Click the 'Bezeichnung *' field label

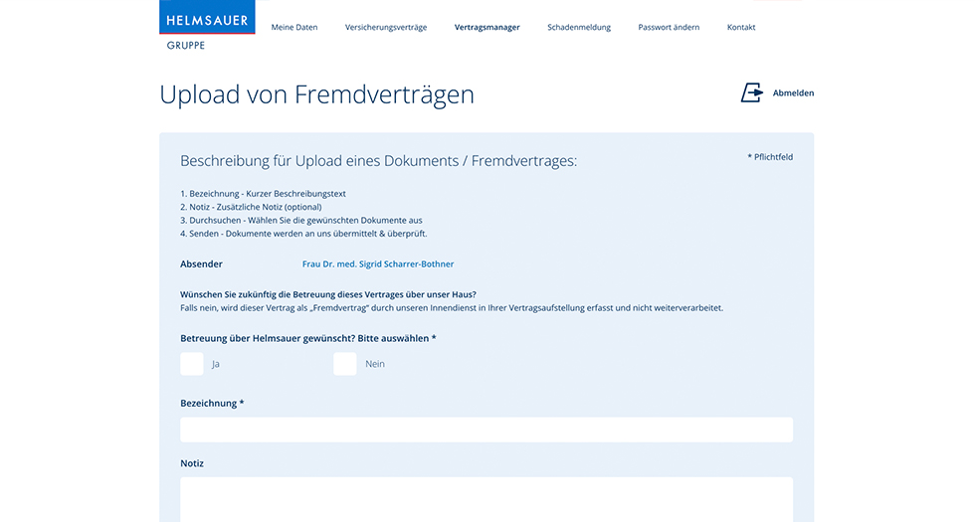pyautogui.click(x=212, y=404)
